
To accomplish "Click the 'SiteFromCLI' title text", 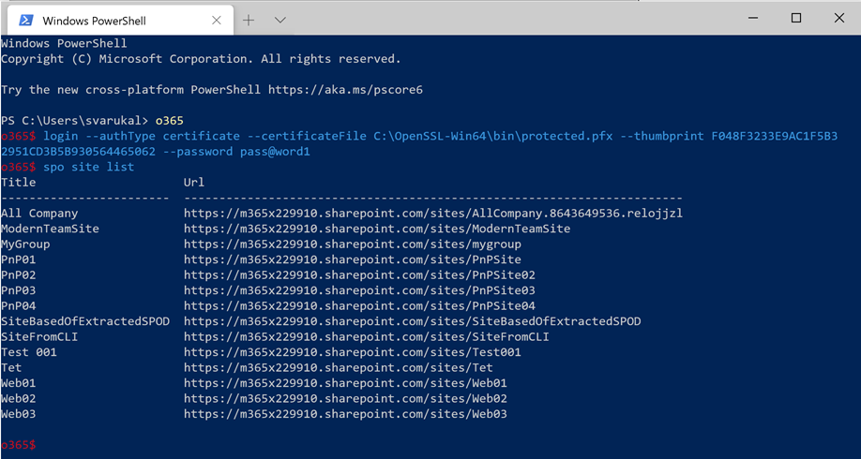I will point(39,336).
